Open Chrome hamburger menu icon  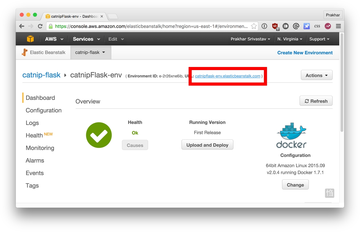[x=338, y=26]
